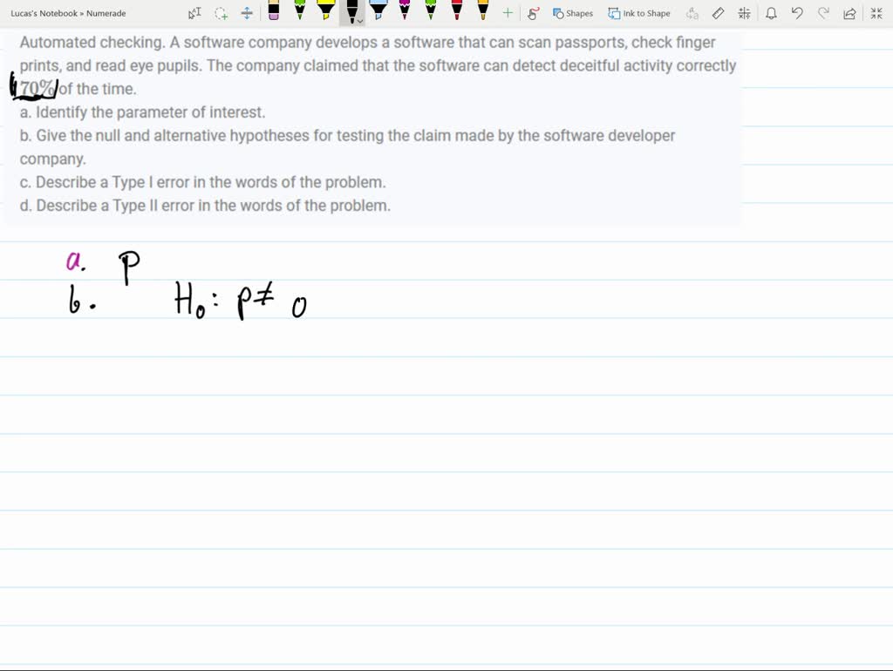Click the words 'Automated checking' in the problem

click(x=92, y=42)
